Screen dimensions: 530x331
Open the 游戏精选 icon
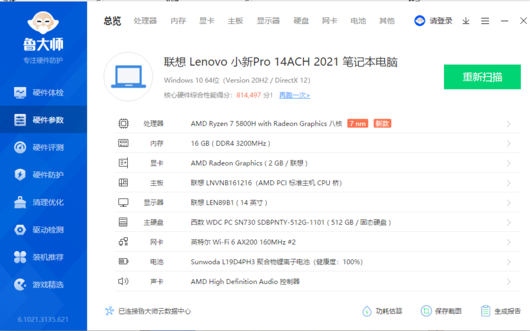tap(20, 285)
